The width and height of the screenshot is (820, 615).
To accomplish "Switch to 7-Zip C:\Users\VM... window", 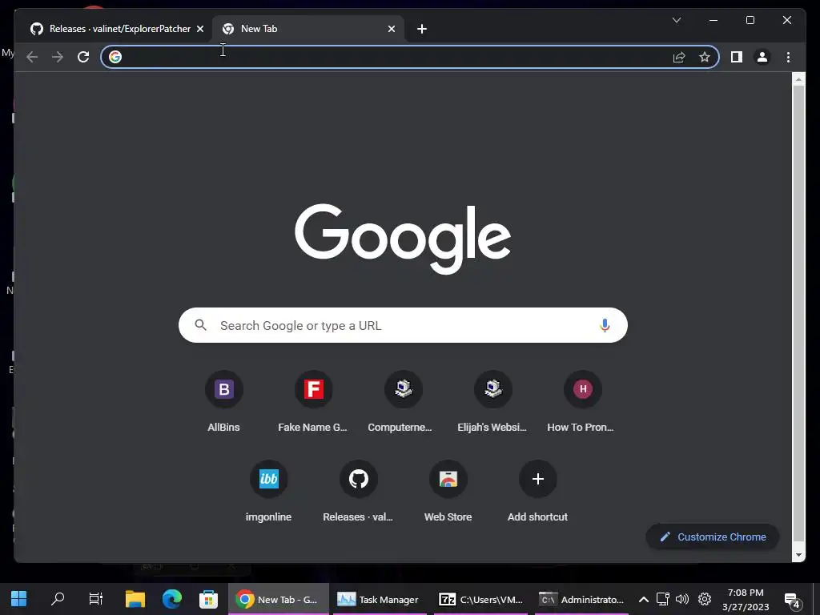I will coord(480,599).
